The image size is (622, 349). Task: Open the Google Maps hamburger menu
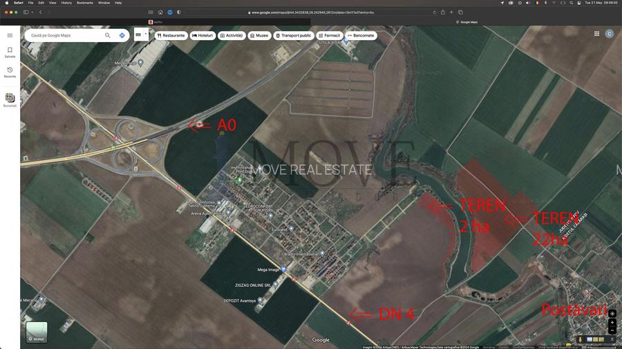point(10,35)
